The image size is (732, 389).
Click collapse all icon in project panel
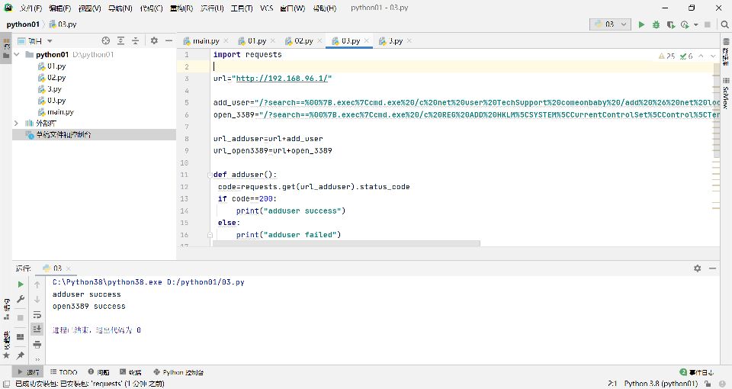click(136, 40)
